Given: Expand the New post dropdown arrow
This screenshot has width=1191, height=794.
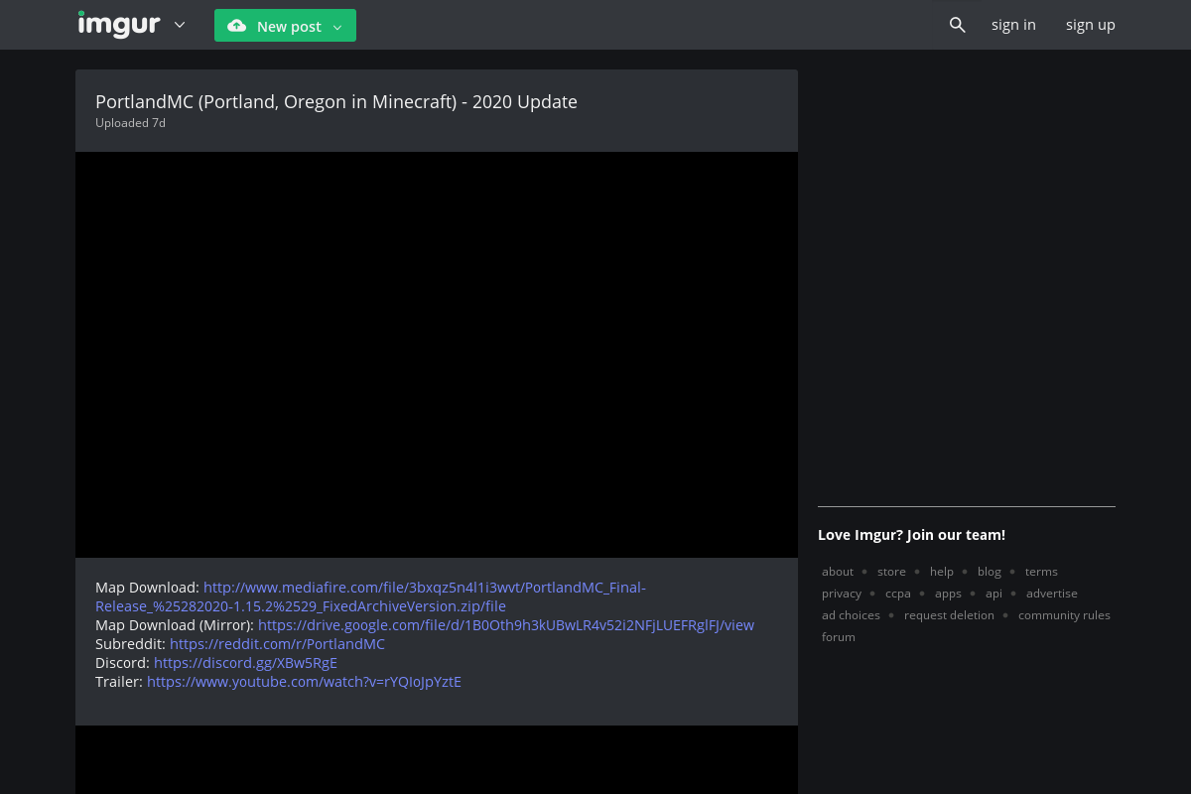Looking at the screenshot, I should pyautogui.click(x=337, y=27).
